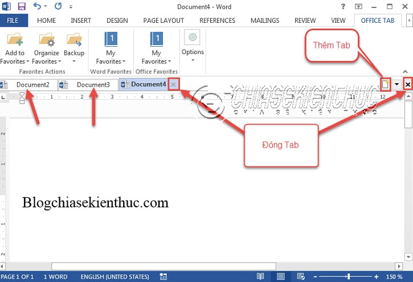Click the Redo/Repeat icon
Image resolution: width=413 pixels, height=282 pixels.
tap(58, 6)
